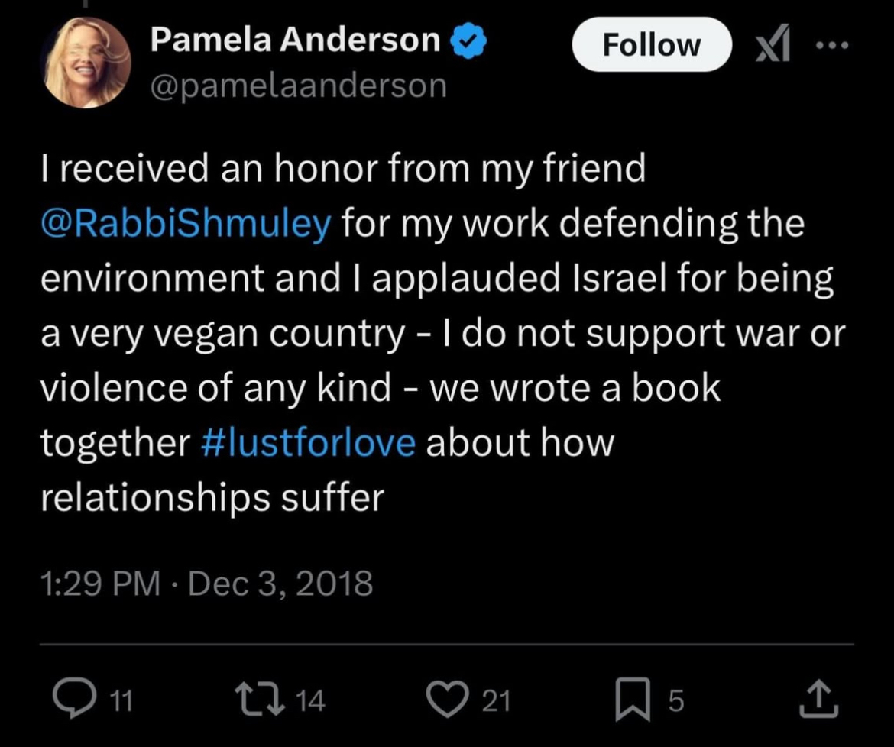Click the reply speech bubble icon
This screenshot has height=747, width=894.
(75, 699)
